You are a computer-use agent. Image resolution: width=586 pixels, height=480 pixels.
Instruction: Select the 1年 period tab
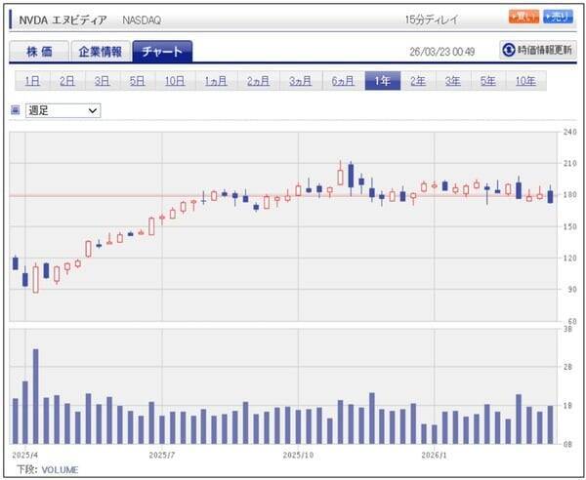[383, 81]
